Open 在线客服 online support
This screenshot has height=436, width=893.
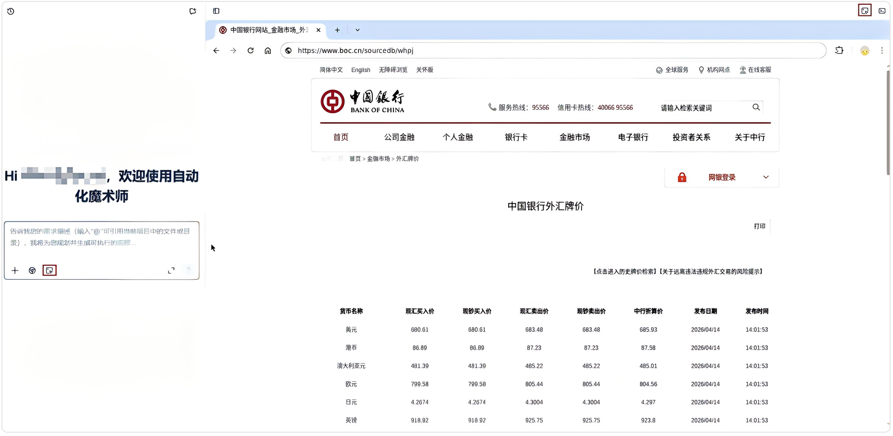click(x=755, y=70)
